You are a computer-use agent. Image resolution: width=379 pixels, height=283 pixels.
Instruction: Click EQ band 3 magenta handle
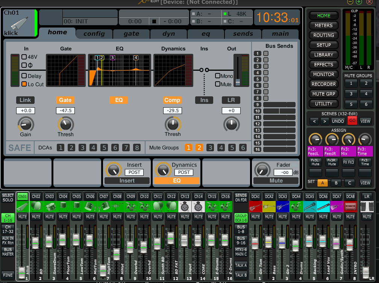[x=112, y=58]
